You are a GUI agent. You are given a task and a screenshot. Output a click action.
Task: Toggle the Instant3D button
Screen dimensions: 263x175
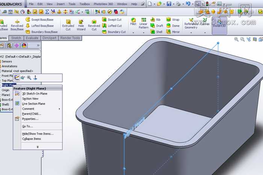tap(219, 25)
